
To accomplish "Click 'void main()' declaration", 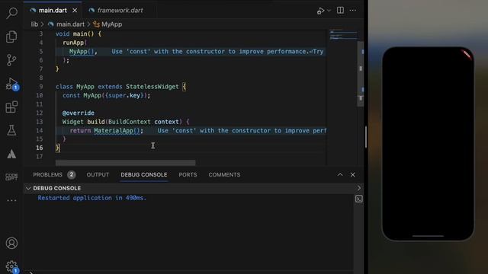I will (x=75, y=33).
